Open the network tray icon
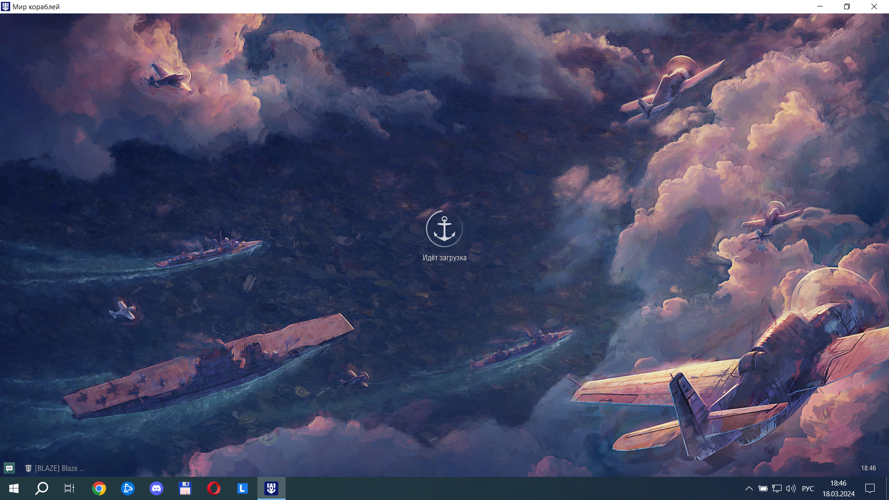 (777, 488)
